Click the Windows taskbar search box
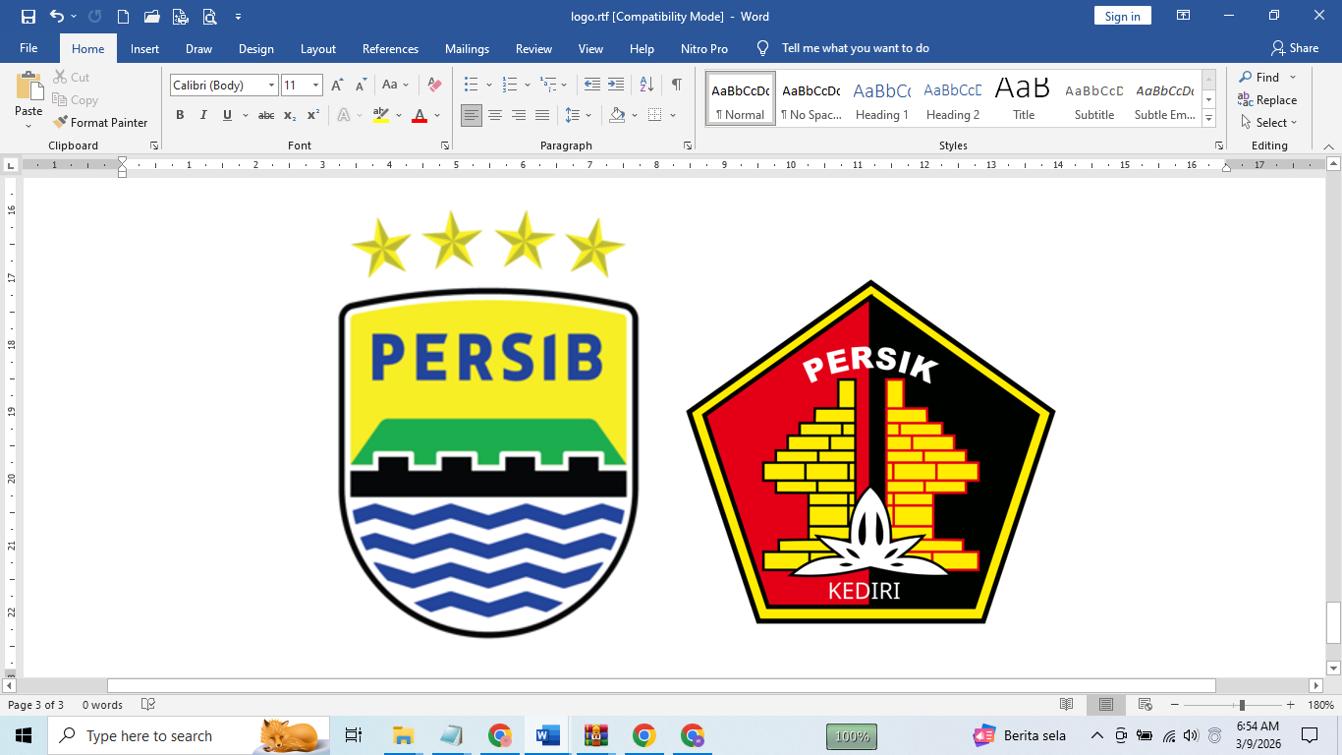1342x755 pixels. click(188, 735)
